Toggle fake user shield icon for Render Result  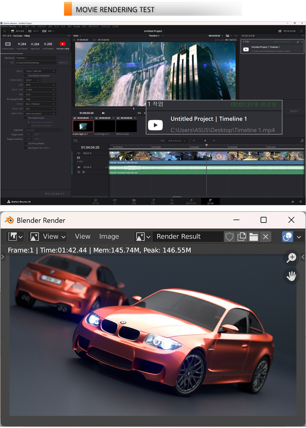click(x=229, y=236)
